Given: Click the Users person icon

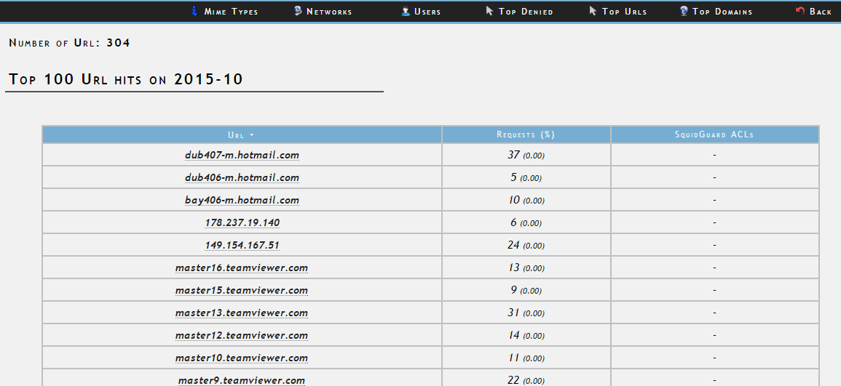Looking at the screenshot, I should [x=406, y=11].
